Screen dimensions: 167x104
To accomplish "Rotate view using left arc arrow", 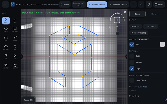I will tap(110, 20).
